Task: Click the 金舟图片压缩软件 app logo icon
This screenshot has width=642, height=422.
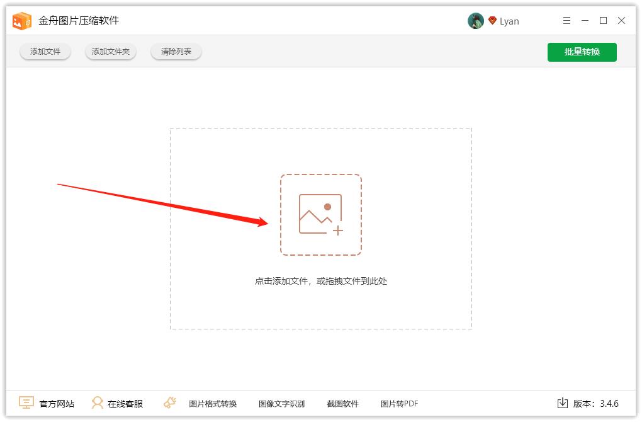Action: click(23, 20)
